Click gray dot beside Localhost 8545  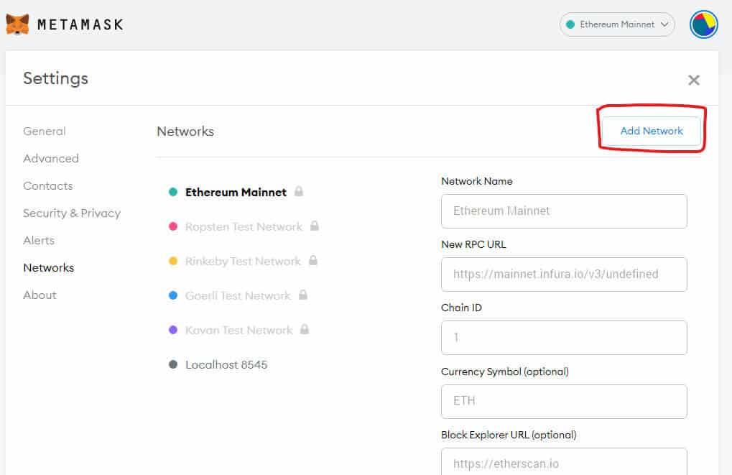pos(172,365)
